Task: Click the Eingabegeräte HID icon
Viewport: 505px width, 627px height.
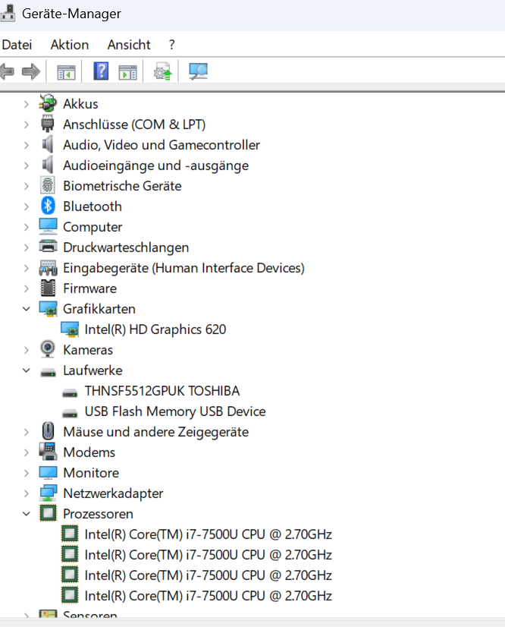Action: [x=48, y=267]
